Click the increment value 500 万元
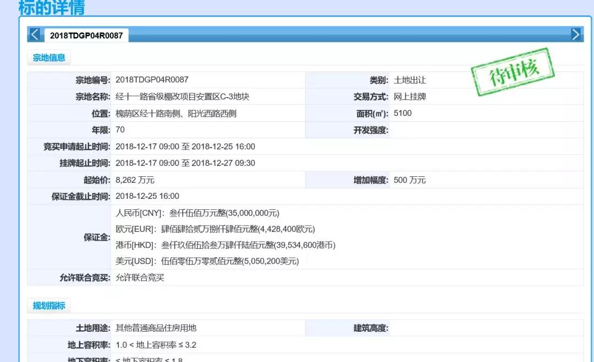594x362 pixels. (x=409, y=180)
